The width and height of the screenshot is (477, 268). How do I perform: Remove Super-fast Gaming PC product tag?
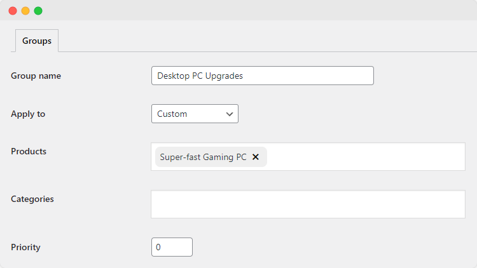point(256,157)
